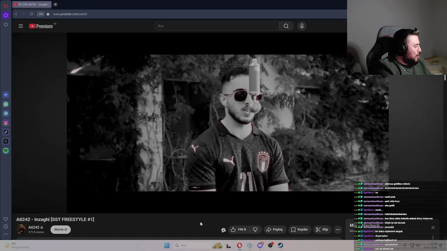Image resolution: width=447 pixels, height=251 pixels.
Task: Open the Ati242 channel name link
Action: pyautogui.click(x=34, y=227)
